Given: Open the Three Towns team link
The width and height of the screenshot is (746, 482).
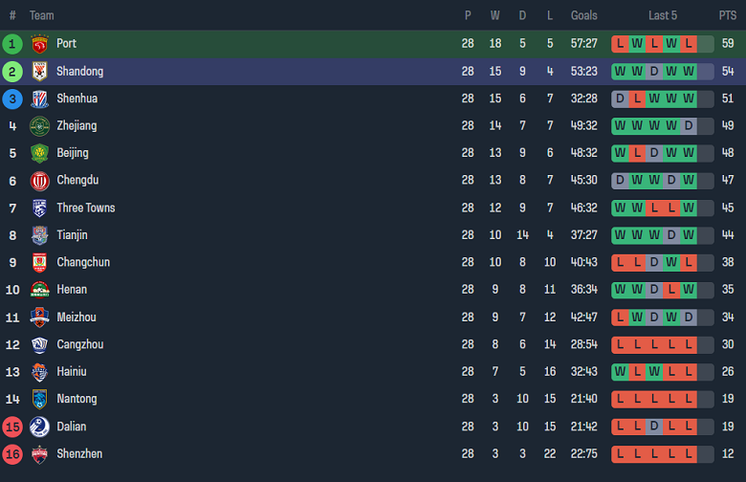Looking at the screenshot, I should 85,208.
